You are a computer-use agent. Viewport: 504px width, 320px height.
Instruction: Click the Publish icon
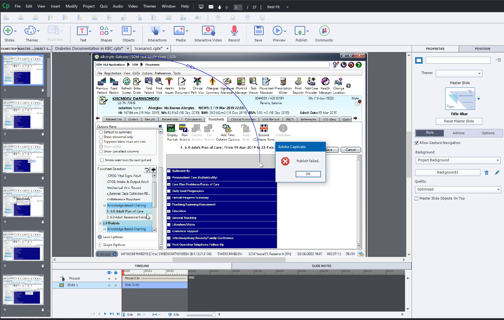299,31
